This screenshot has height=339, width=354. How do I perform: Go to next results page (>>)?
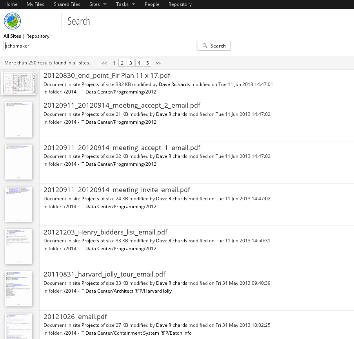tap(158, 63)
